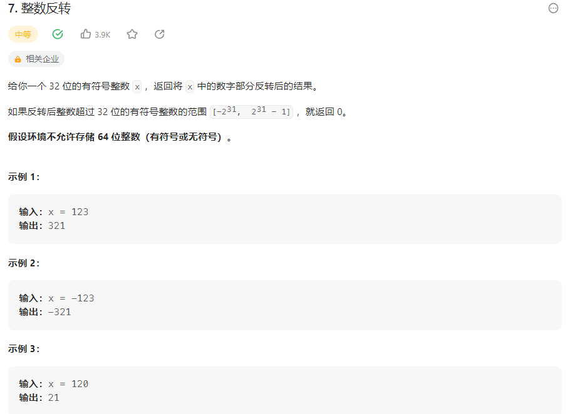The image size is (575, 414).
Task: Expand the 相关企业 companies section
Action: pos(37,59)
